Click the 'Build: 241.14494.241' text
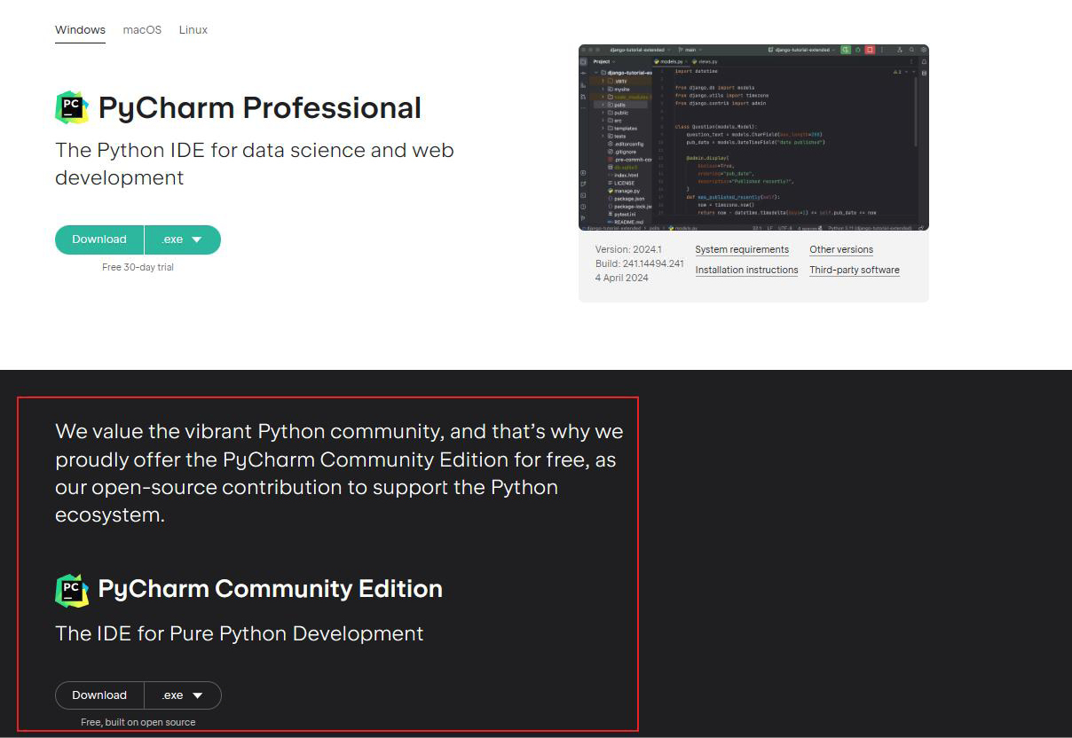Image resolution: width=1072 pixels, height=738 pixels. pos(640,264)
